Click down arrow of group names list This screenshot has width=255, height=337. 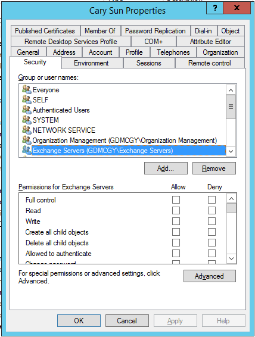231,151
